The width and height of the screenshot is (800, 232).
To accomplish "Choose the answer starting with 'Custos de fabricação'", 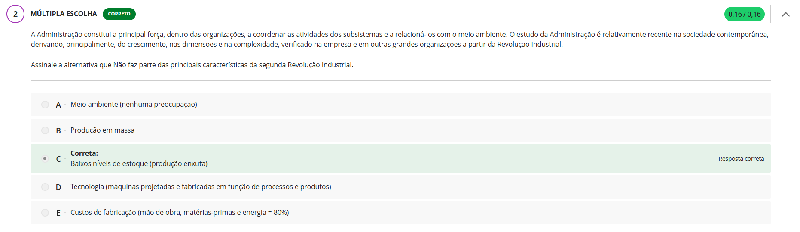I will click(x=180, y=213).
